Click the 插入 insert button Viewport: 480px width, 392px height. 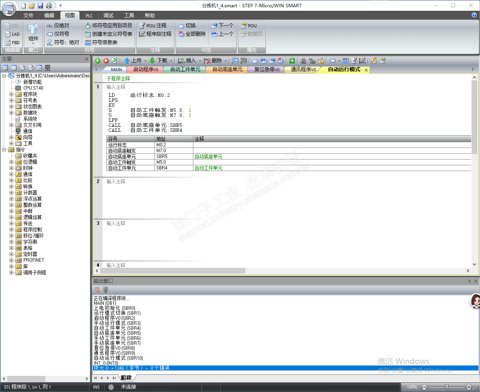(187, 61)
